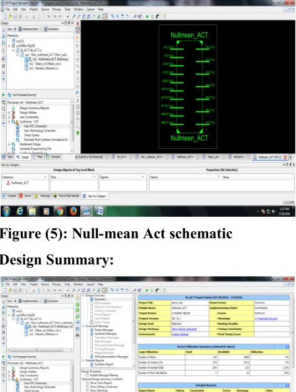Open Process menu in upper ISE window

56,9
